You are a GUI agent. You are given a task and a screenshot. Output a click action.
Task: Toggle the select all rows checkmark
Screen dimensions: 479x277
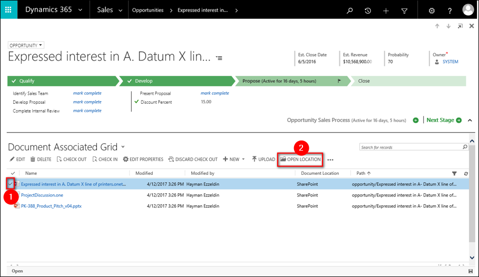point(13,173)
